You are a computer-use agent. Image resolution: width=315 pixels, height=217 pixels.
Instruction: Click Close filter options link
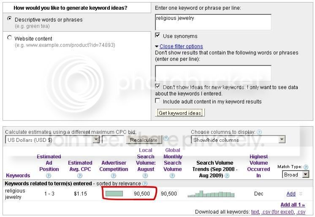pos(181,46)
